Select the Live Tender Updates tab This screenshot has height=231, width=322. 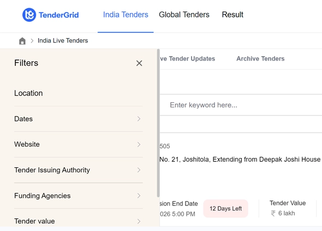point(188,59)
